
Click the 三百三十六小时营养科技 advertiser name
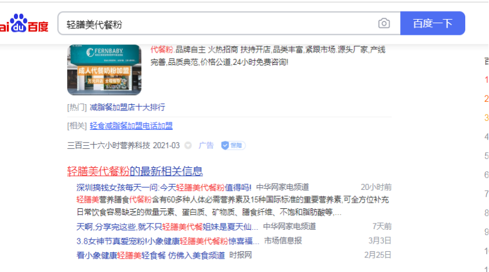(x=108, y=145)
